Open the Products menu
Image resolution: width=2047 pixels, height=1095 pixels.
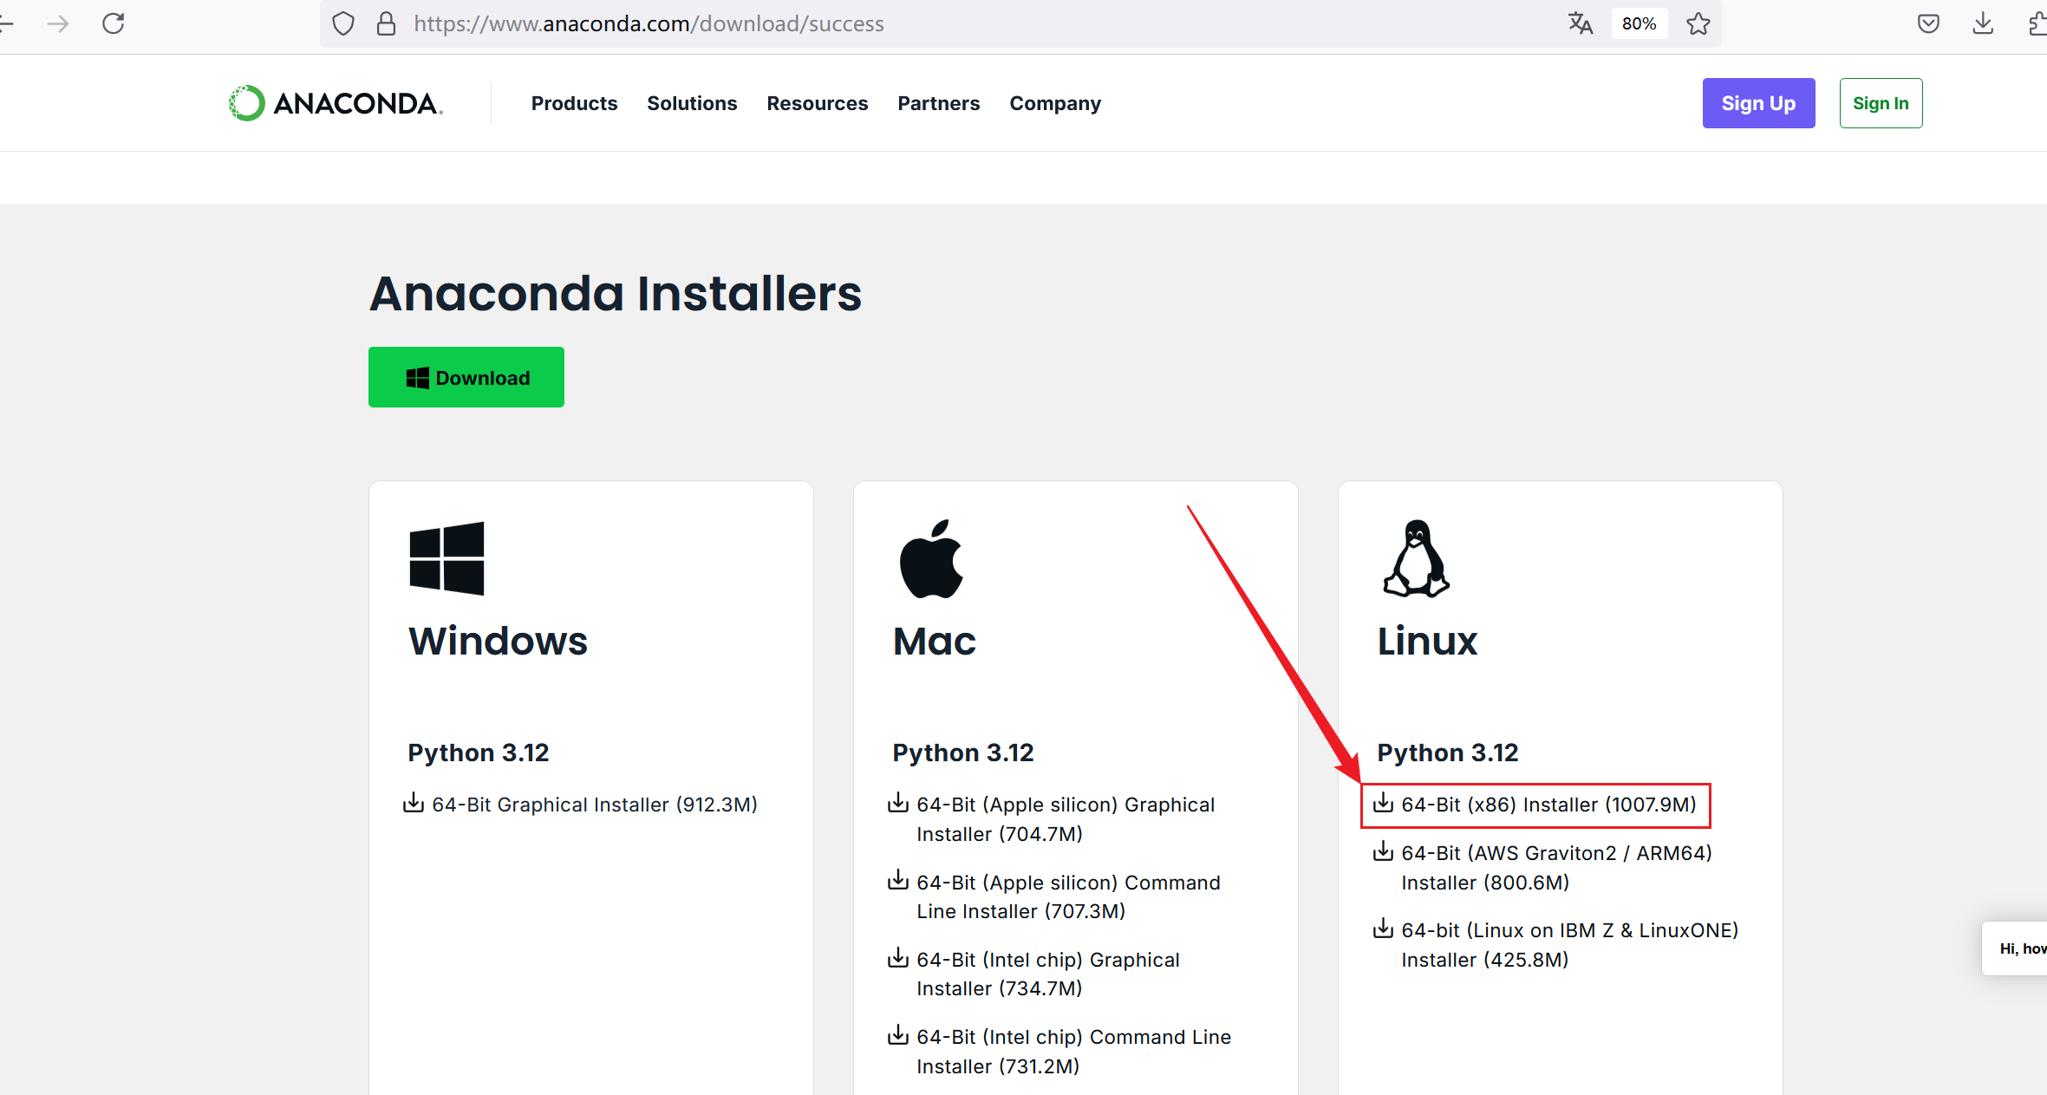574,103
